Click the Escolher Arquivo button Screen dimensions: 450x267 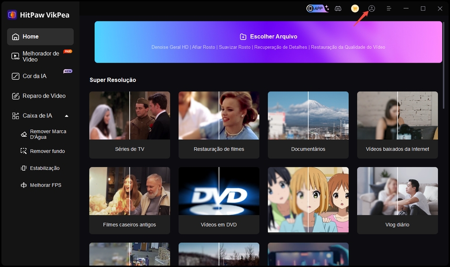pyautogui.click(x=268, y=37)
